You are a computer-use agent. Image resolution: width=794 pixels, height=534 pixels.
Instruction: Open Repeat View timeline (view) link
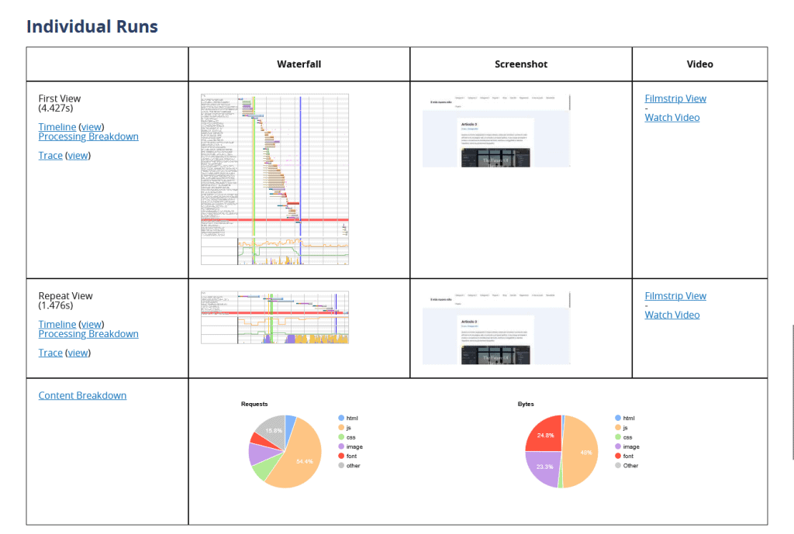[91, 325]
